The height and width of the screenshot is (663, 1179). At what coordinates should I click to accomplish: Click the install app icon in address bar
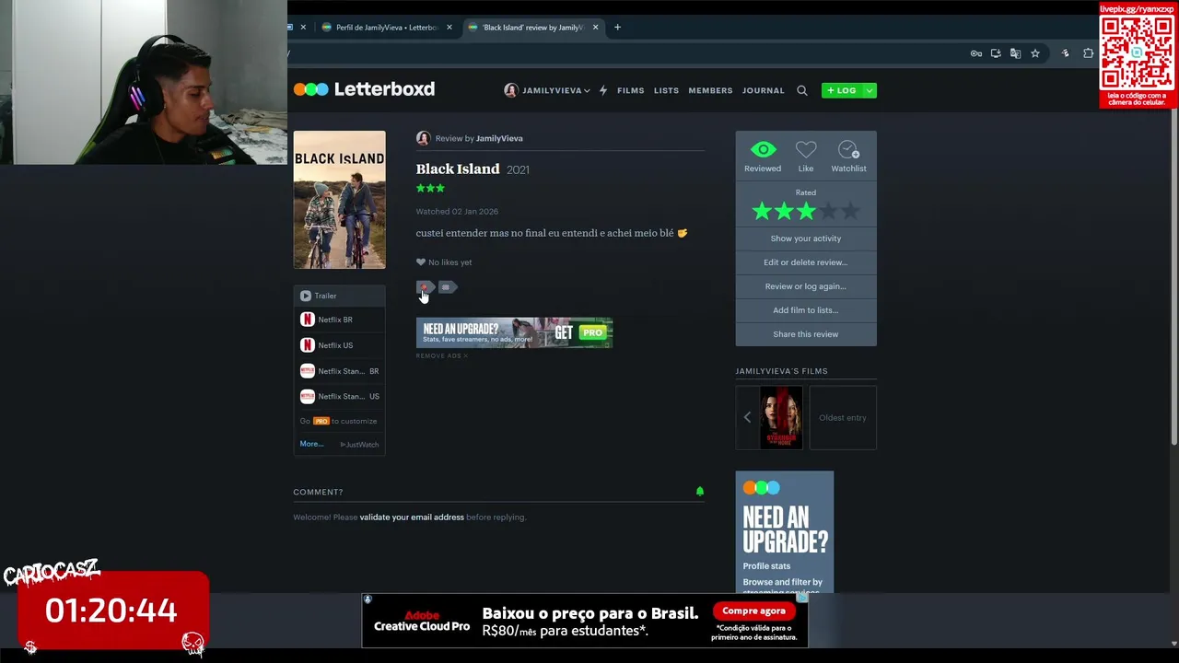996,53
